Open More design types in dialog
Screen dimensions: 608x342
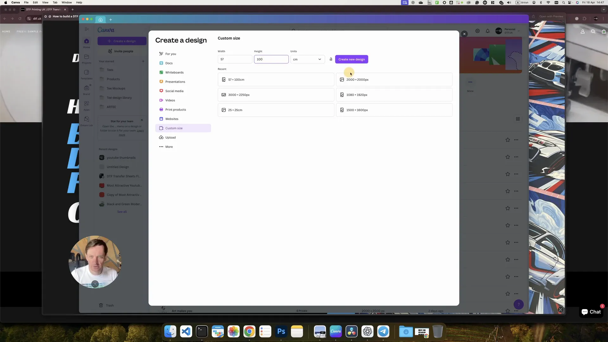183,147
